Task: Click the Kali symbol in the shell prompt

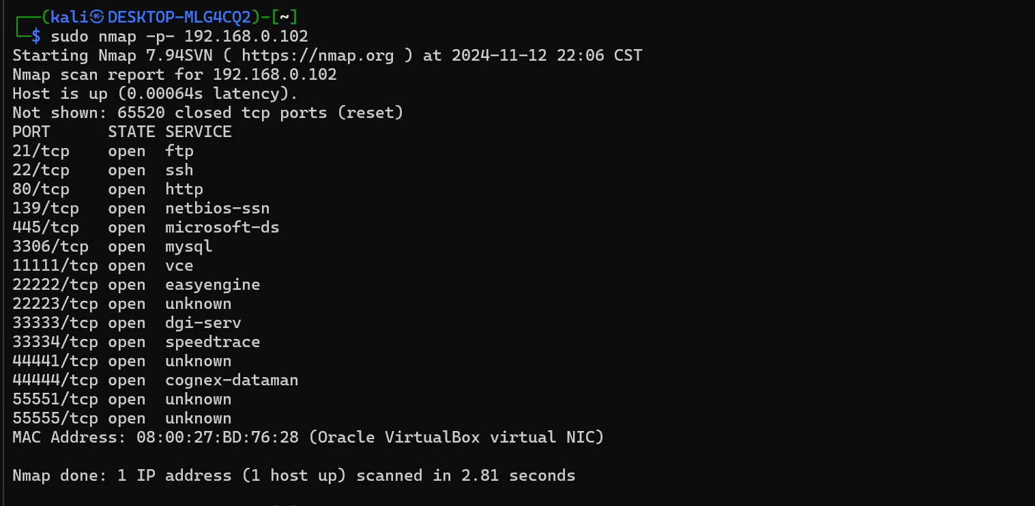Action: click(x=97, y=17)
